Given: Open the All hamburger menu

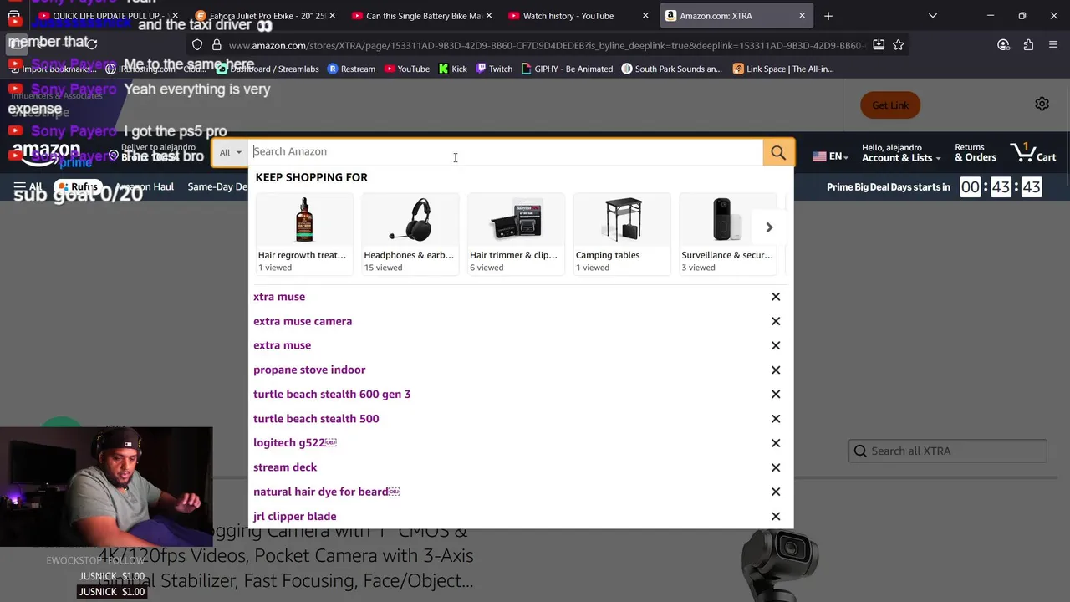Looking at the screenshot, I should coord(28,187).
